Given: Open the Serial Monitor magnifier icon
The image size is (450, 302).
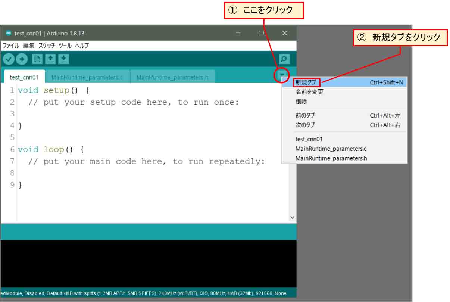Looking at the screenshot, I should pos(284,59).
